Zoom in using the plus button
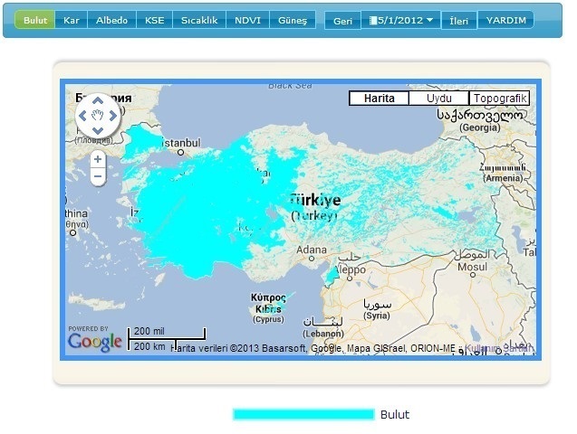 [x=97, y=159]
